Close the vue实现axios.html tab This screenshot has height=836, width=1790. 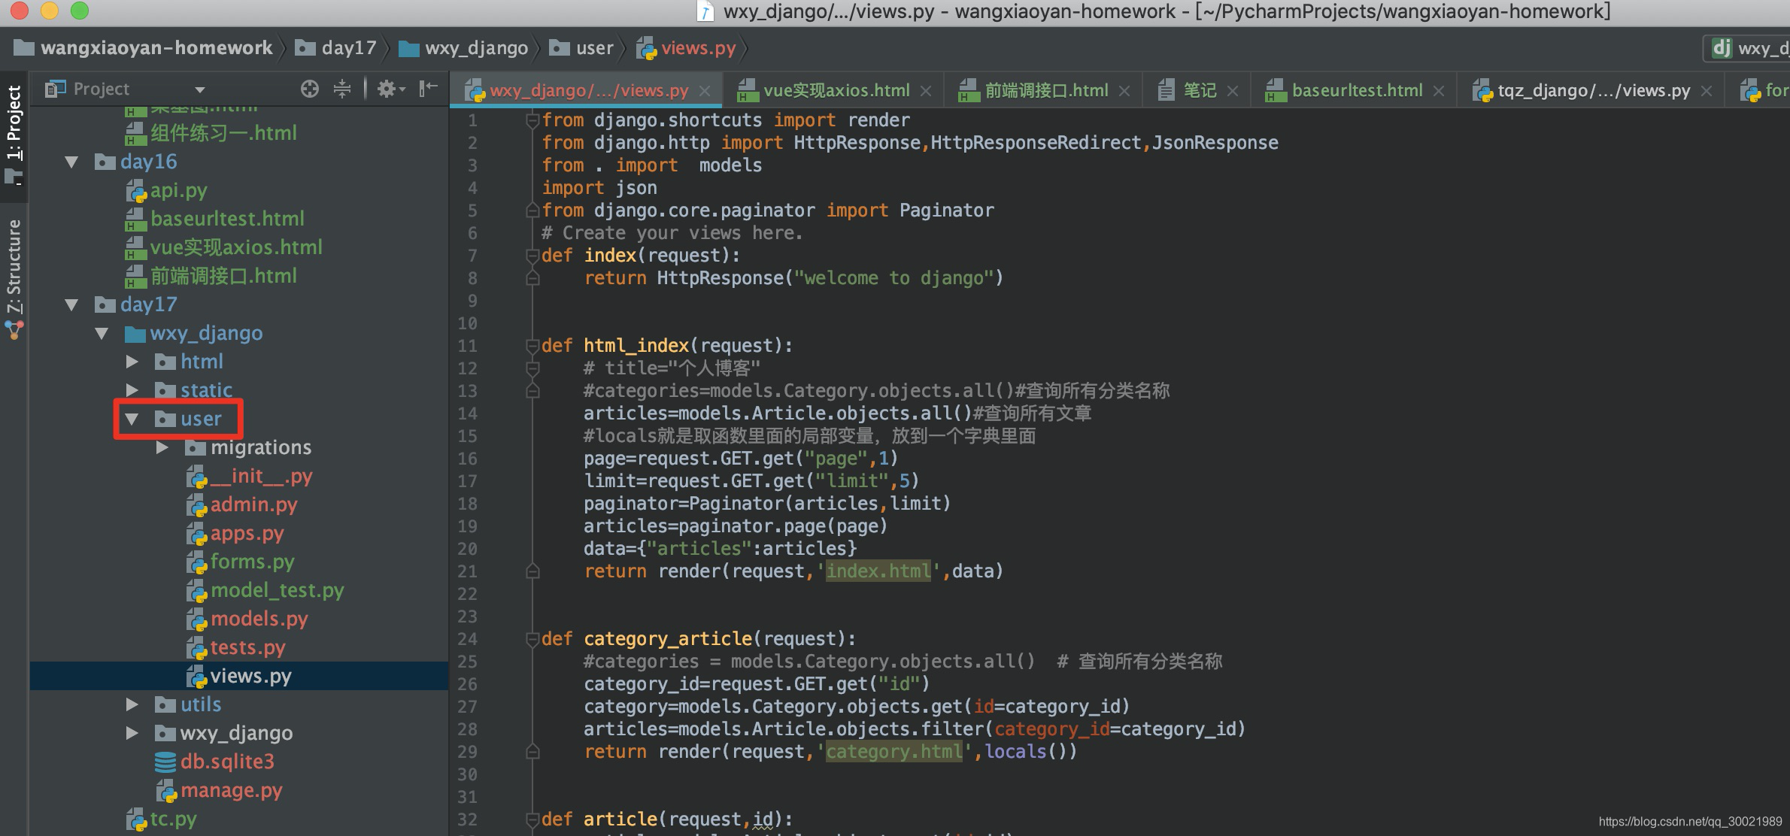click(x=926, y=91)
